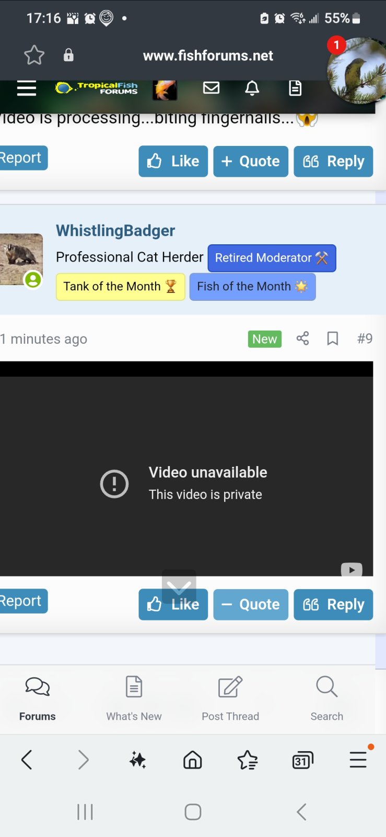Open the Search tab
Viewport: 386px width, 837px height.
coord(327,699)
